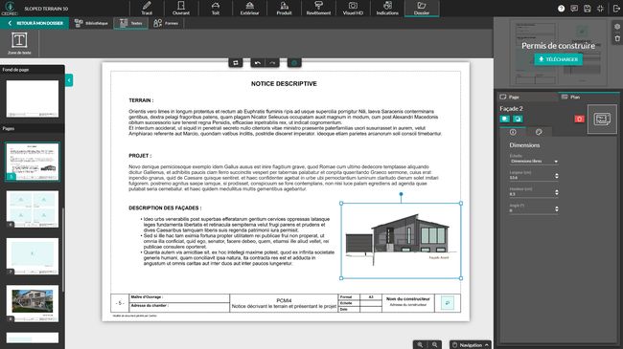Click the exit fullscreen icon

[600, 9]
